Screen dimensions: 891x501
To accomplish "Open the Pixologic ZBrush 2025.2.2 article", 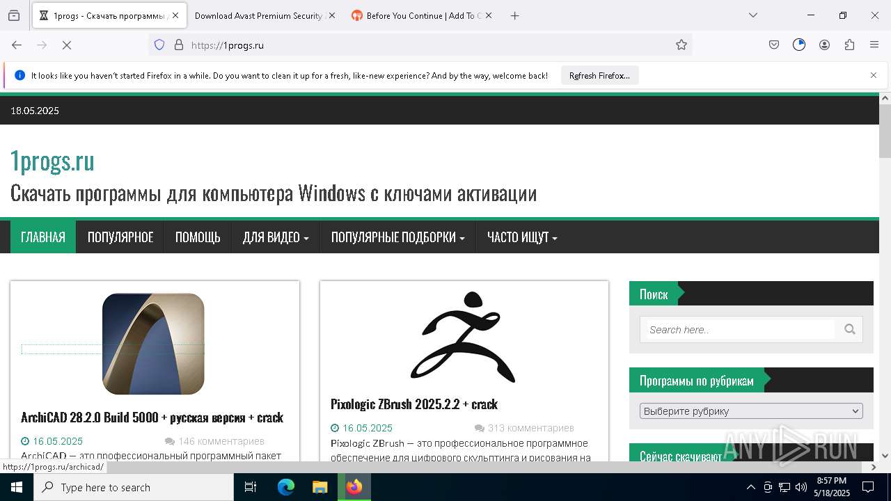I will pos(414,404).
